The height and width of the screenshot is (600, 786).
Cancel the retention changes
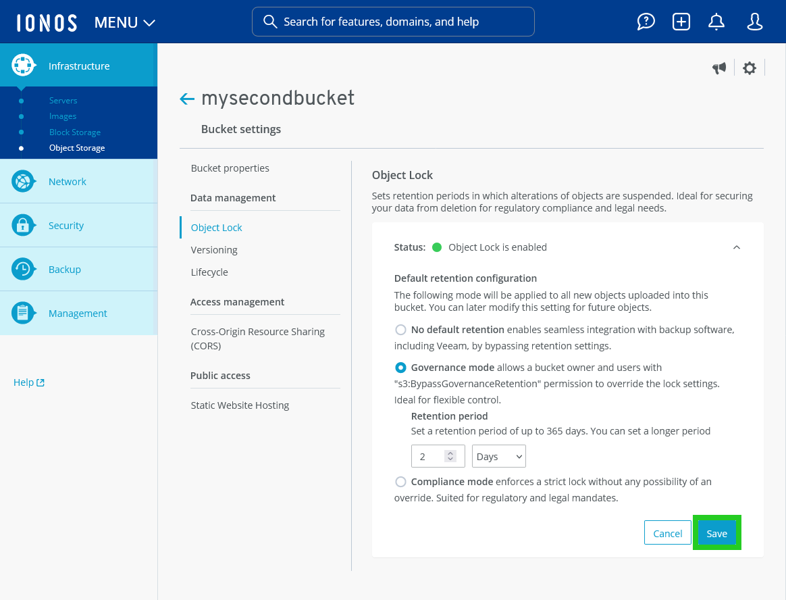click(667, 532)
